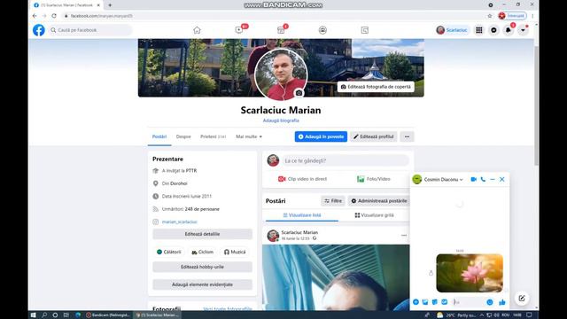The width and height of the screenshot is (567, 319).
Task: Click Editează hobby-urile button
Action: tap(202, 267)
